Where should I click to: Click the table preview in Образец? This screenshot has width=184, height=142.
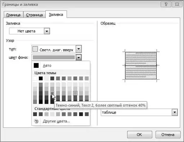pyautogui.click(x=141, y=66)
